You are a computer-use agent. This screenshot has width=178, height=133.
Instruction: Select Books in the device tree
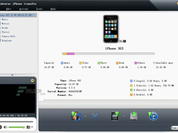click(5, 28)
